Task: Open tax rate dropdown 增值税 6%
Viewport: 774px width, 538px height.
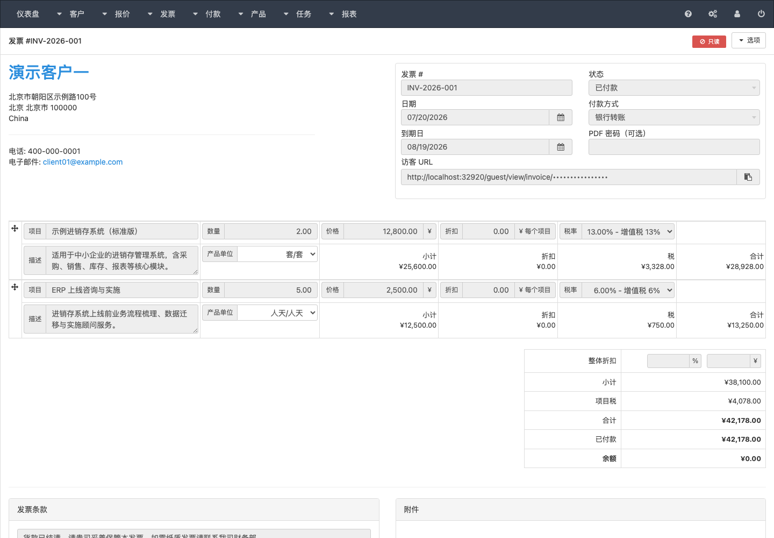Action: click(x=628, y=290)
